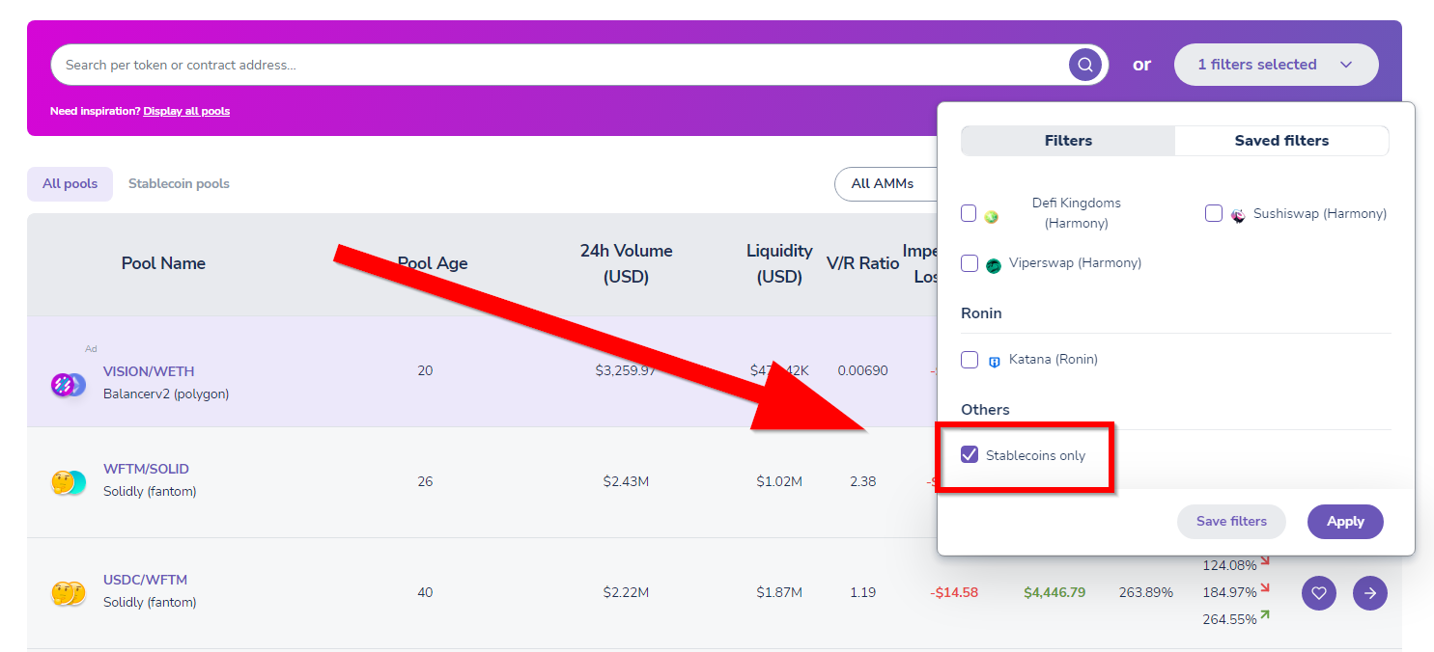This screenshot has height=652, width=1434.
Task: Open the '1 filters selected' dropdown
Action: click(1276, 65)
